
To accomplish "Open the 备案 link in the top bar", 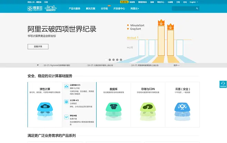I will (x=152, y=2).
